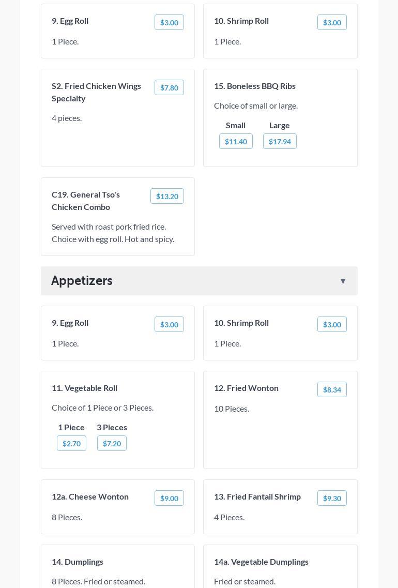Select Large Boneless BBQ Ribs $17.94

point(280,141)
